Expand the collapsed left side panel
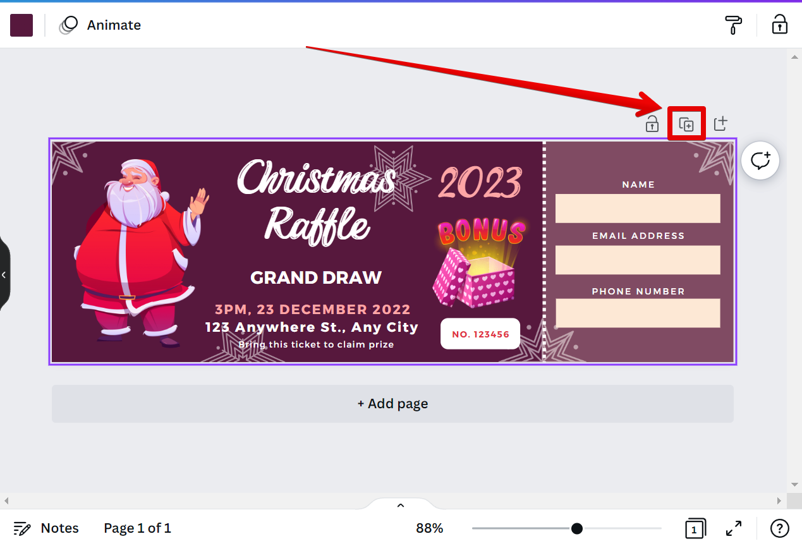 4,275
